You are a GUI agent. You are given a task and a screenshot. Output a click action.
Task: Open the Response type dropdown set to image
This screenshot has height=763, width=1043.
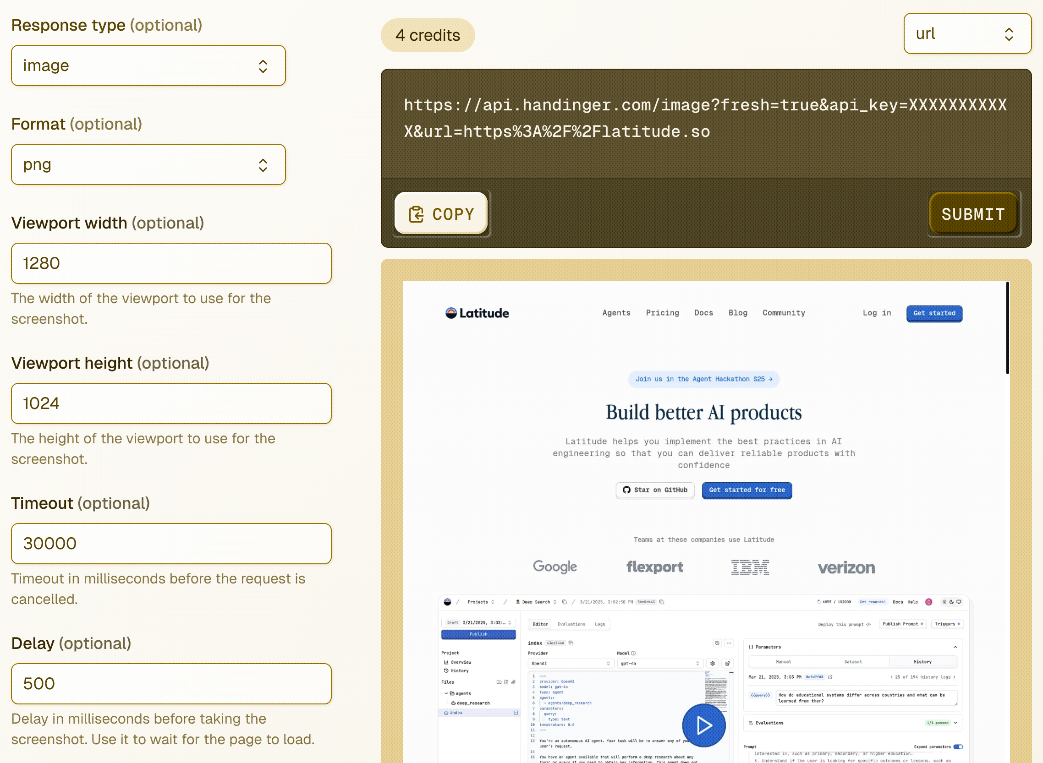[148, 65]
